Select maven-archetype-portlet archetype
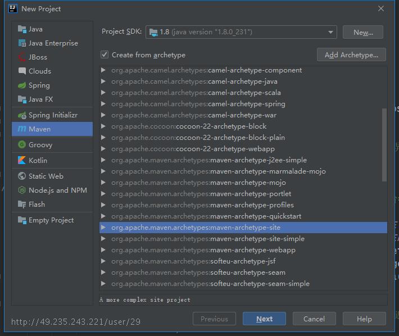Image resolution: width=399 pixels, height=336 pixels. pyautogui.click(x=243, y=194)
